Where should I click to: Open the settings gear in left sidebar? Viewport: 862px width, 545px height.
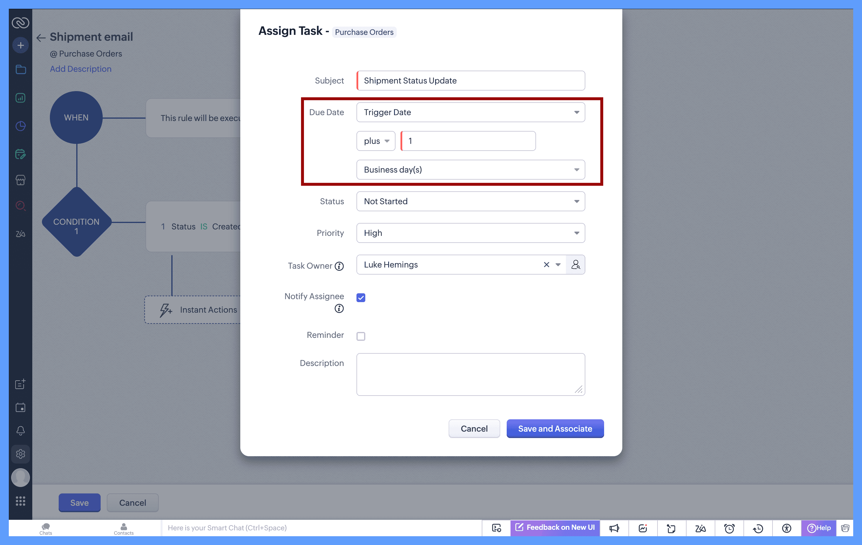point(21,454)
